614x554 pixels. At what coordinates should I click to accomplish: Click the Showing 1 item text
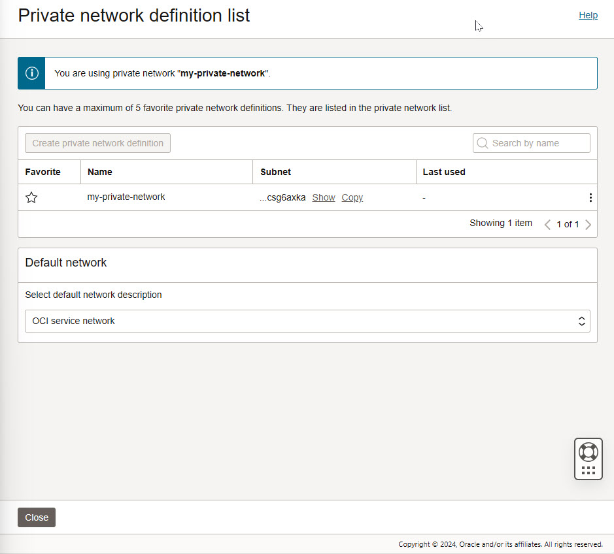[501, 223]
